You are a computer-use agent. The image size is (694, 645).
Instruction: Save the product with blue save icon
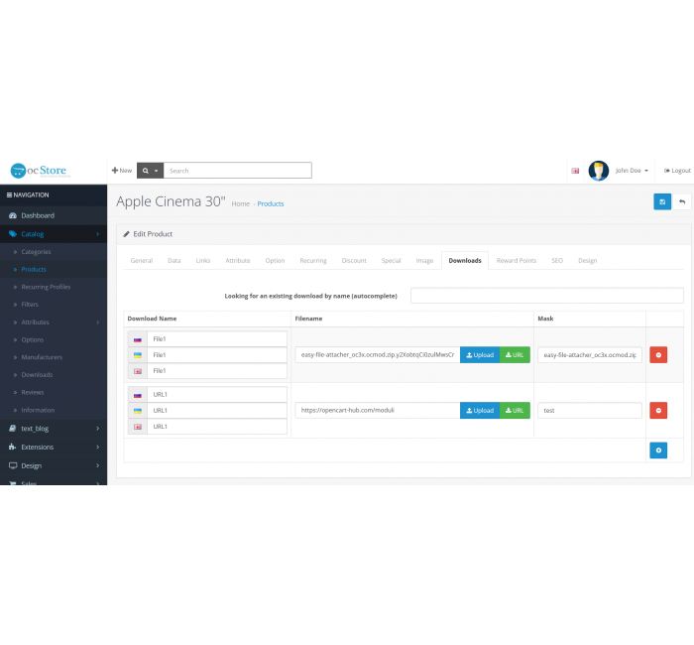[662, 202]
